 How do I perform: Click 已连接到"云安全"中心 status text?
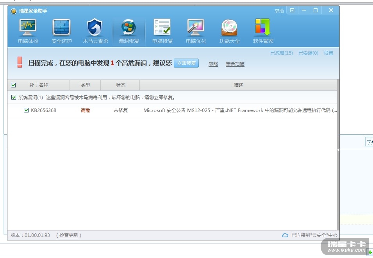coord(314,235)
